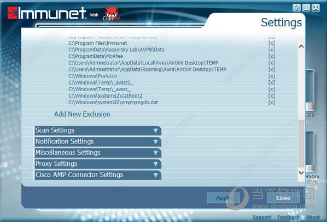Click the Apply button

(x=223, y=197)
